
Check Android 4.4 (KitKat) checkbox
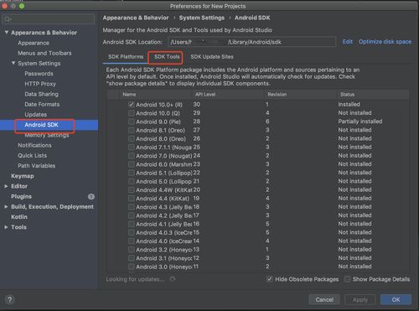(x=131, y=199)
